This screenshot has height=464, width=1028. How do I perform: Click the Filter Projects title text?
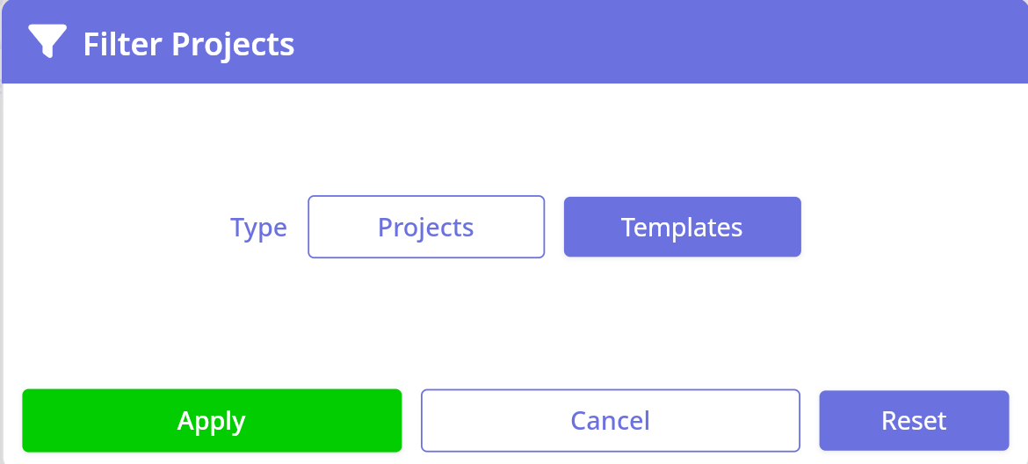189,43
